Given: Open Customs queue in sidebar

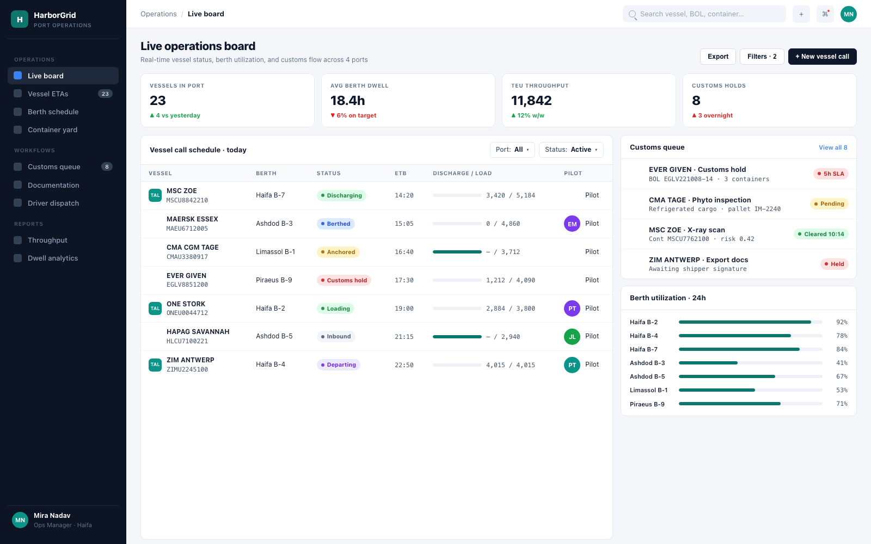Looking at the screenshot, I should [63, 166].
